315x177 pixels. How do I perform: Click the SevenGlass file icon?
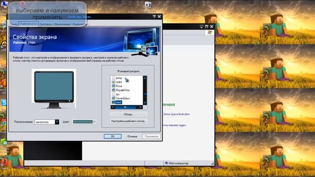[x=114, y=98]
